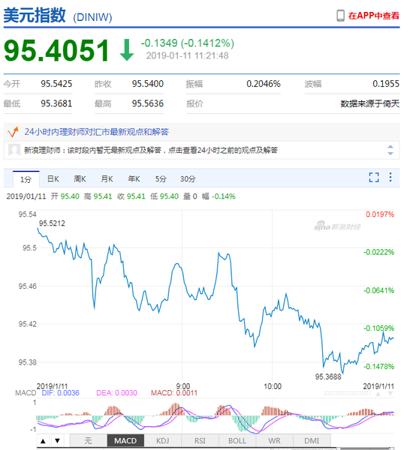Click the 95.4051 current index value
The width and height of the screenshot is (413, 450).
pyautogui.click(x=56, y=51)
